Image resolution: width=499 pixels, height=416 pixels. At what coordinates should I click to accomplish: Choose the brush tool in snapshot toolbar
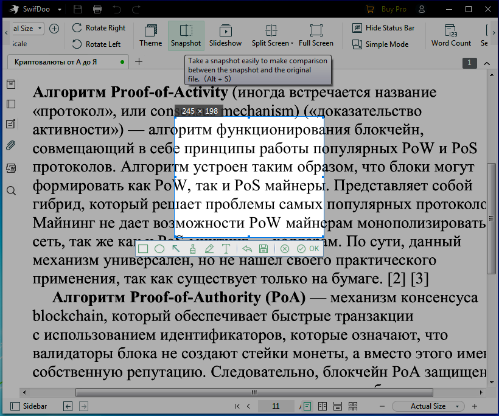[x=192, y=249]
